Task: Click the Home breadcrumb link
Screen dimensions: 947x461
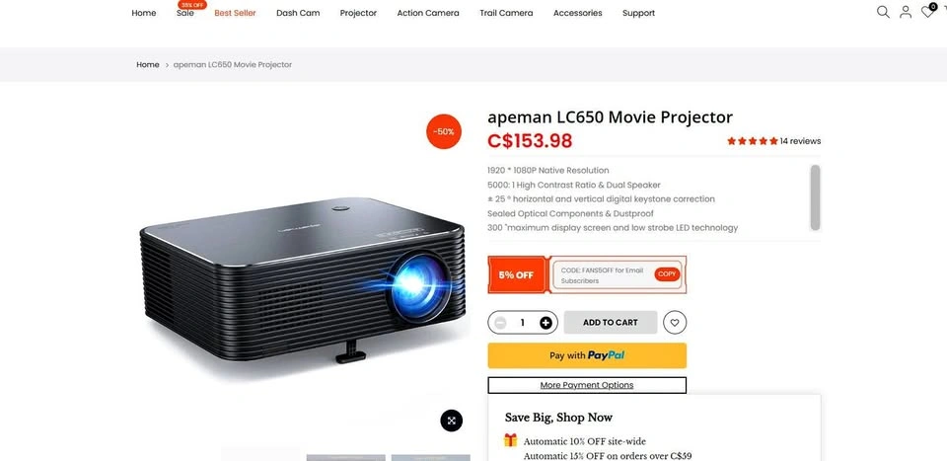Action: point(148,64)
